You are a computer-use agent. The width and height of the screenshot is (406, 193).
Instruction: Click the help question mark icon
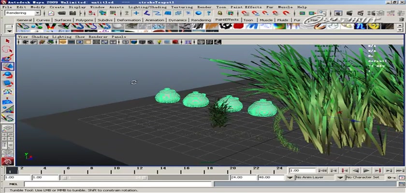click(208, 13)
